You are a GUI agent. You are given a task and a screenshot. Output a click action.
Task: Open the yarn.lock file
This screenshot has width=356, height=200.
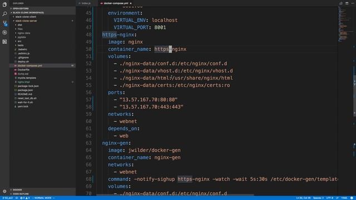tap(23, 106)
